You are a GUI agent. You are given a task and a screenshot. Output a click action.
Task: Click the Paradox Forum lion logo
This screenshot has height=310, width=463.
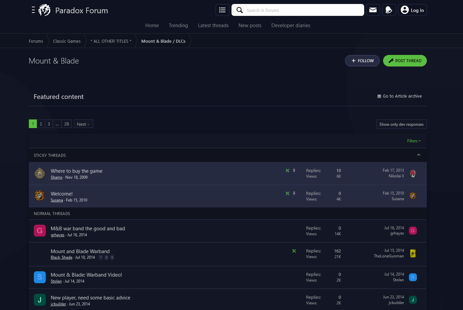pos(44,10)
